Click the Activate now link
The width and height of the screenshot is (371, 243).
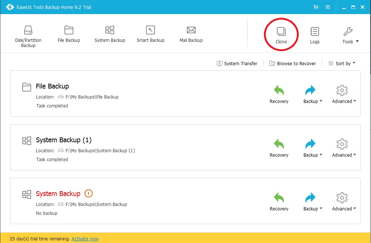[x=85, y=239]
